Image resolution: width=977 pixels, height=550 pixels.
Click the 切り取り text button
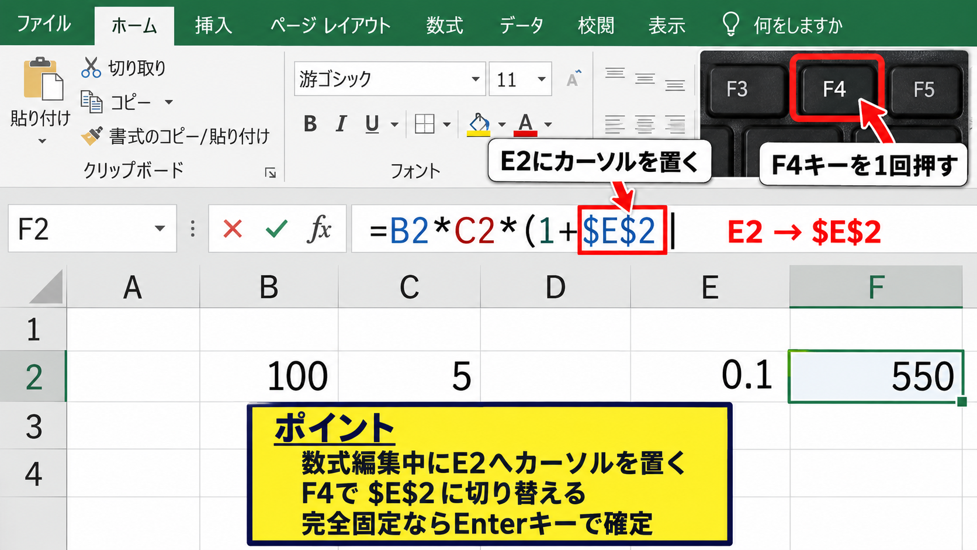point(137,68)
